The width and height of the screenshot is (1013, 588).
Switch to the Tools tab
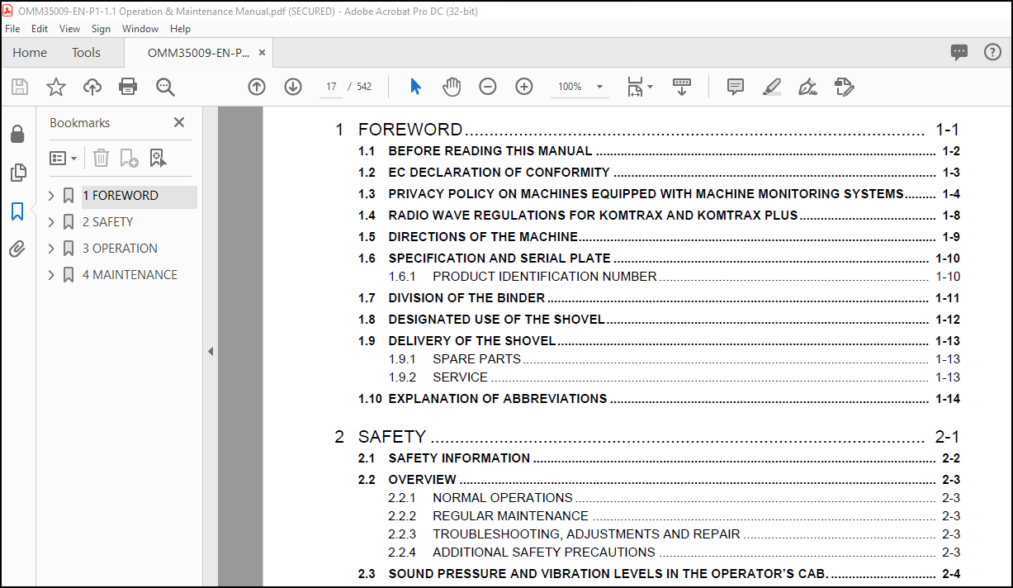tap(86, 53)
